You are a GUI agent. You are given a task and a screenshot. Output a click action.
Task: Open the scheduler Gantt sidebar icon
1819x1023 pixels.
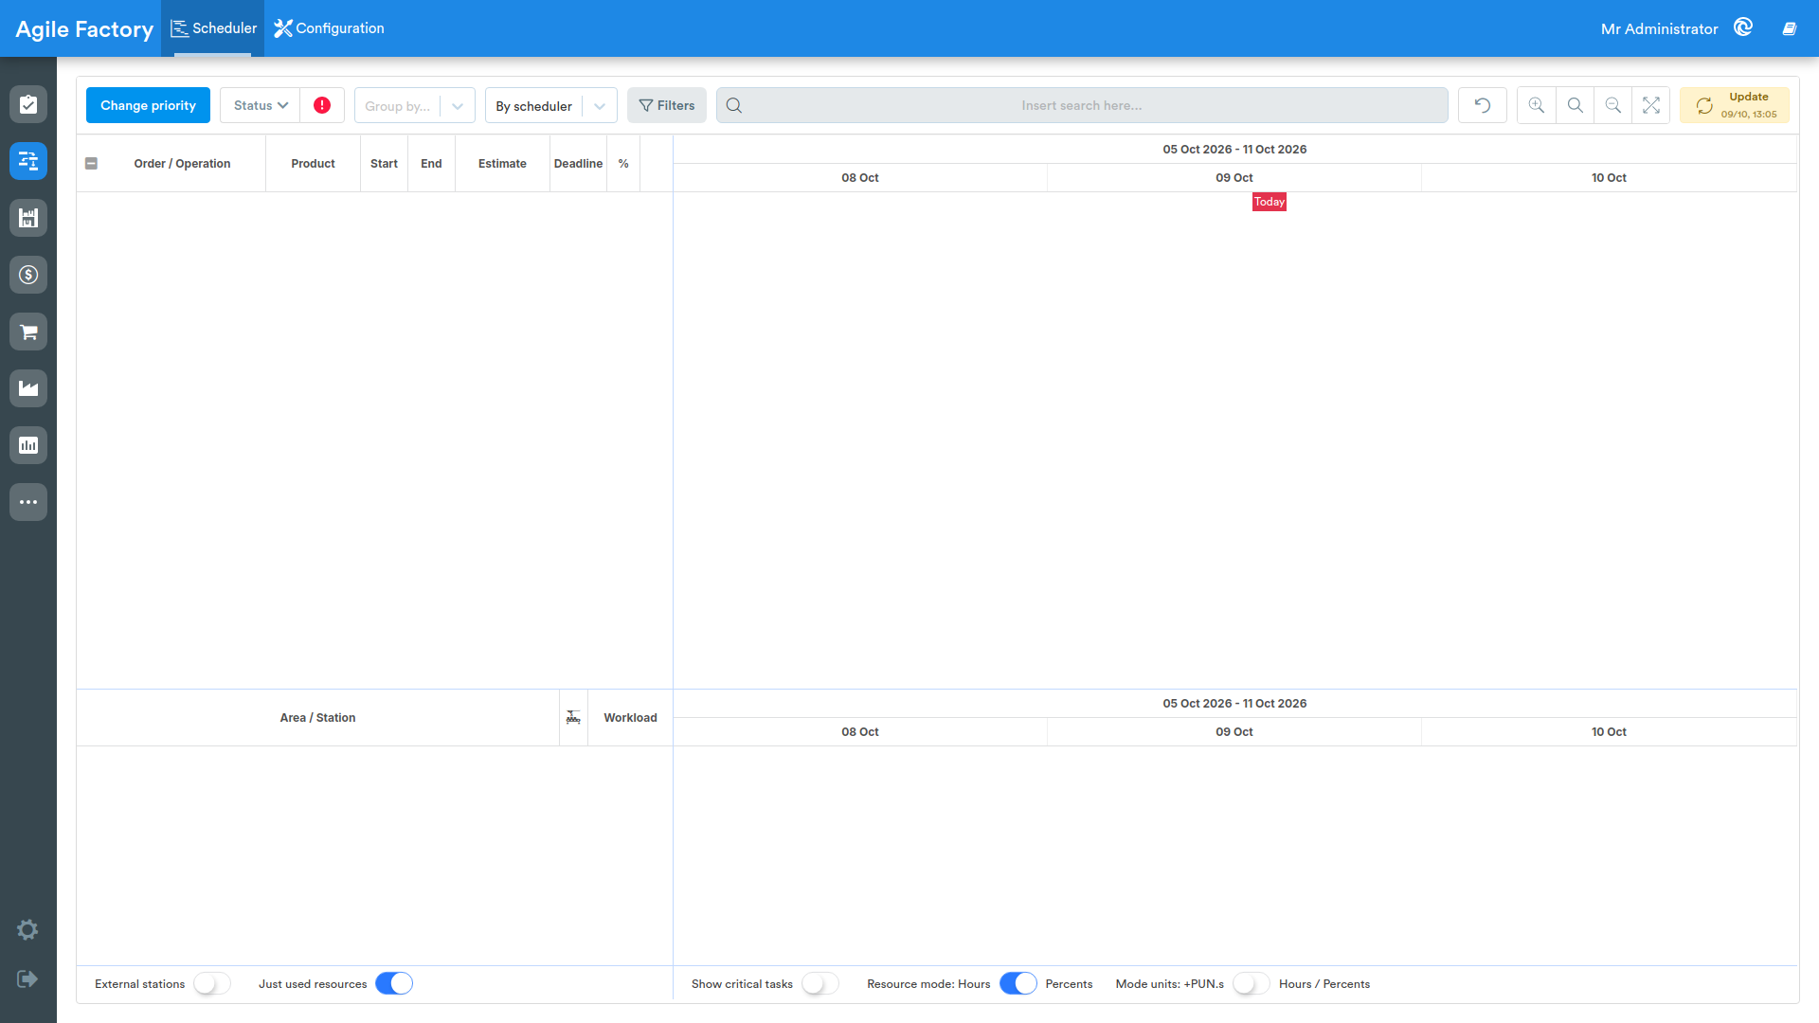tap(28, 161)
